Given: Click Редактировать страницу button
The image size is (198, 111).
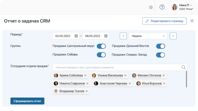Looking at the screenshot, I should [164, 21].
